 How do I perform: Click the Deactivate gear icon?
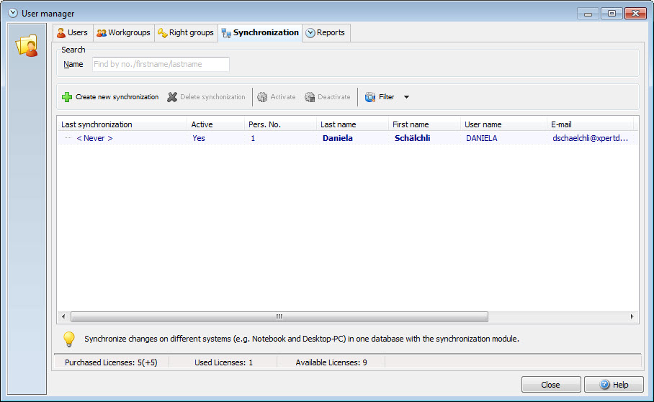310,97
